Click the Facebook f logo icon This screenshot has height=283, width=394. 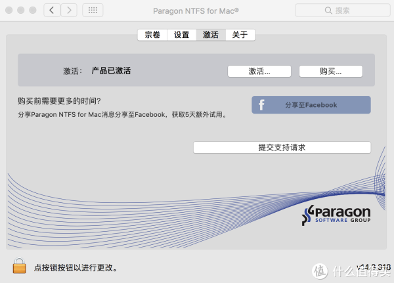[261, 105]
